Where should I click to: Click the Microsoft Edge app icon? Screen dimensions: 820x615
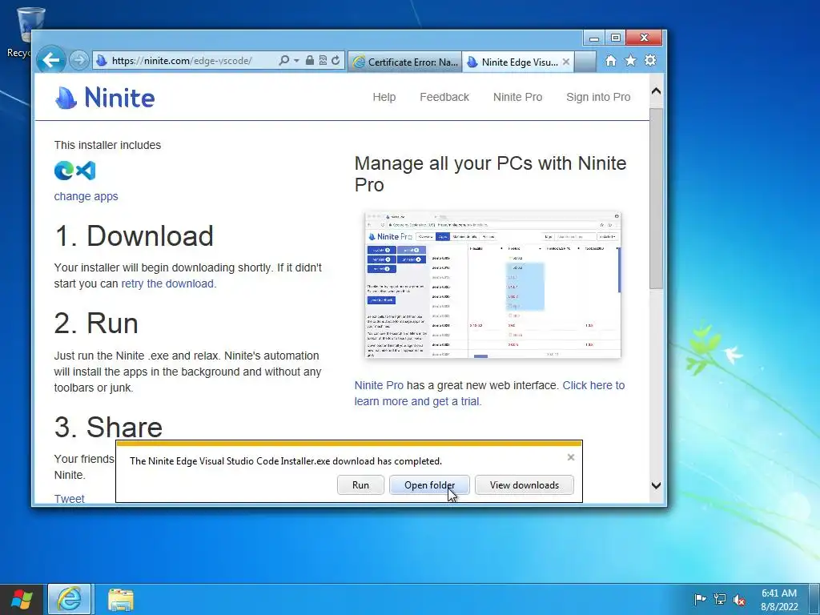coord(64,171)
